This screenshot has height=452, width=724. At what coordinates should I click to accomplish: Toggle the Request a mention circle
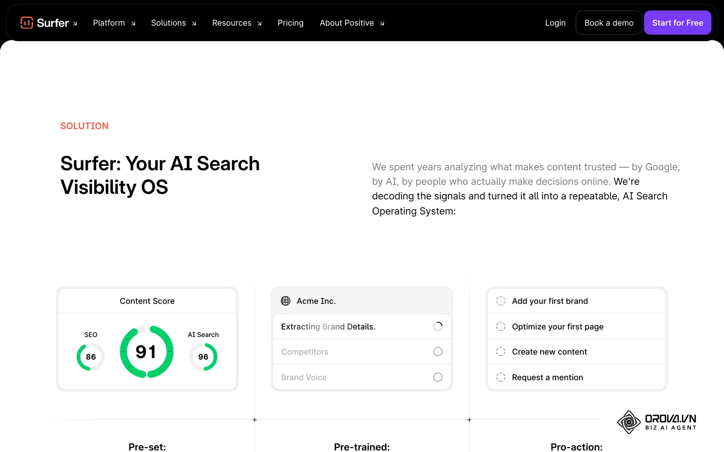(500, 377)
